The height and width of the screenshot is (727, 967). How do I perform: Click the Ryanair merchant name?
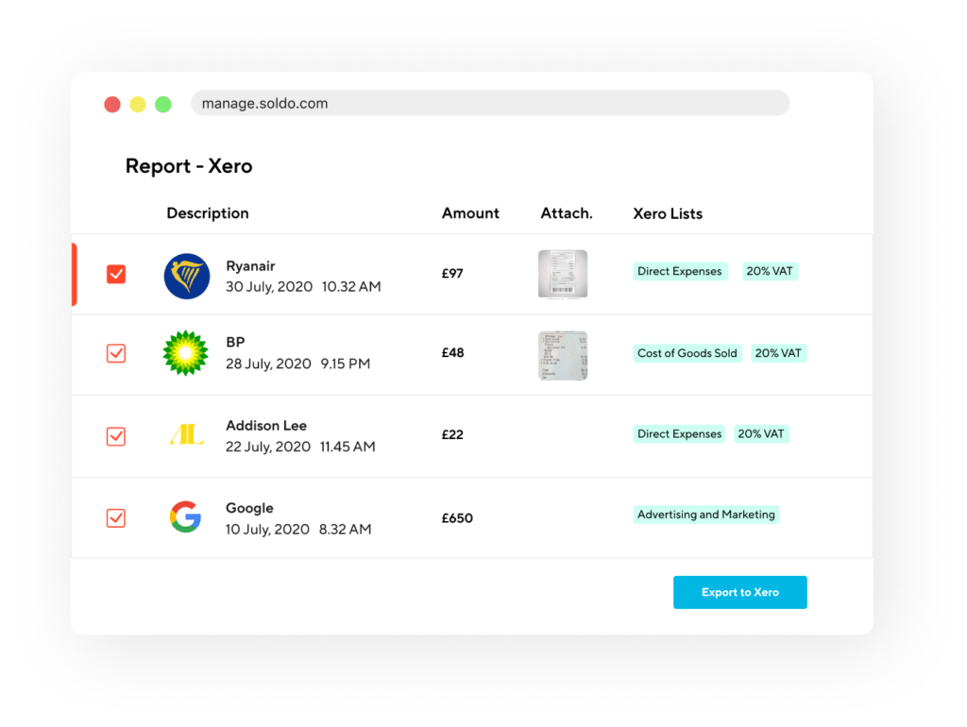[x=250, y=265]
